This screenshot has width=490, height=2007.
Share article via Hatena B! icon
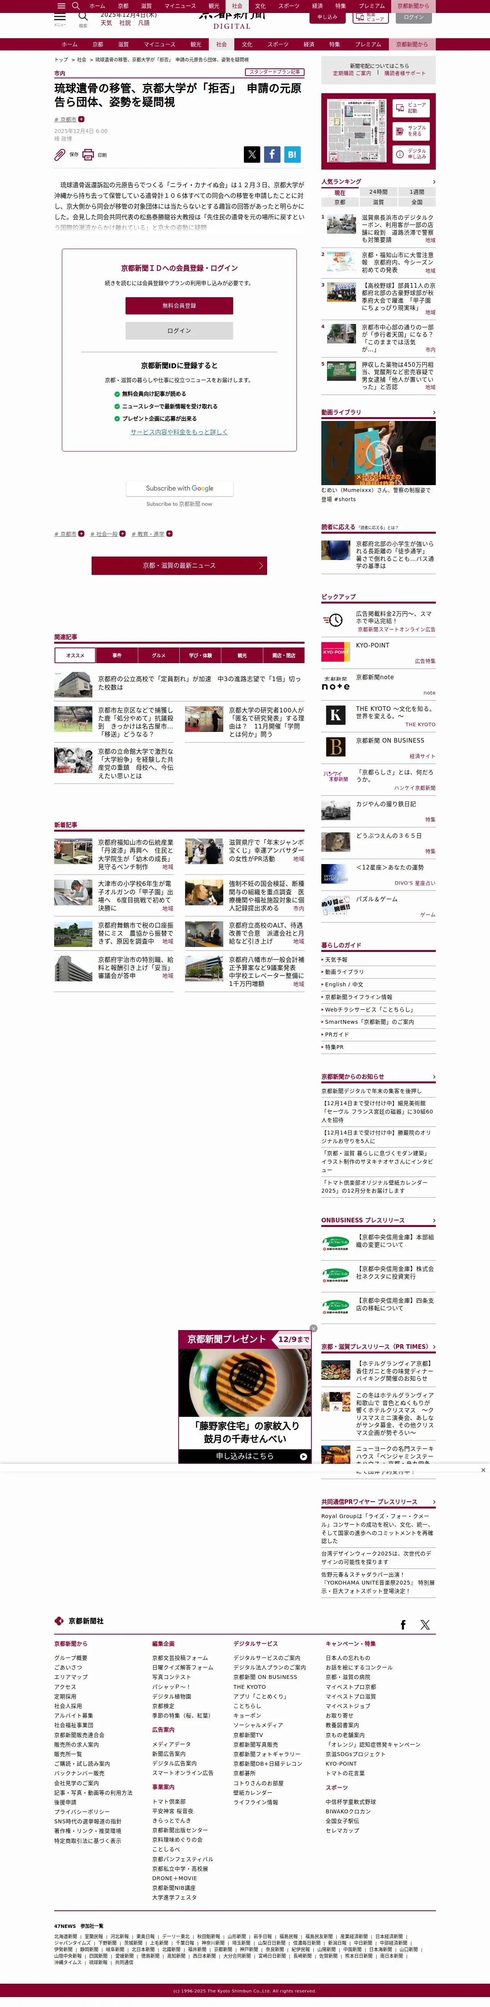(292, 154)
